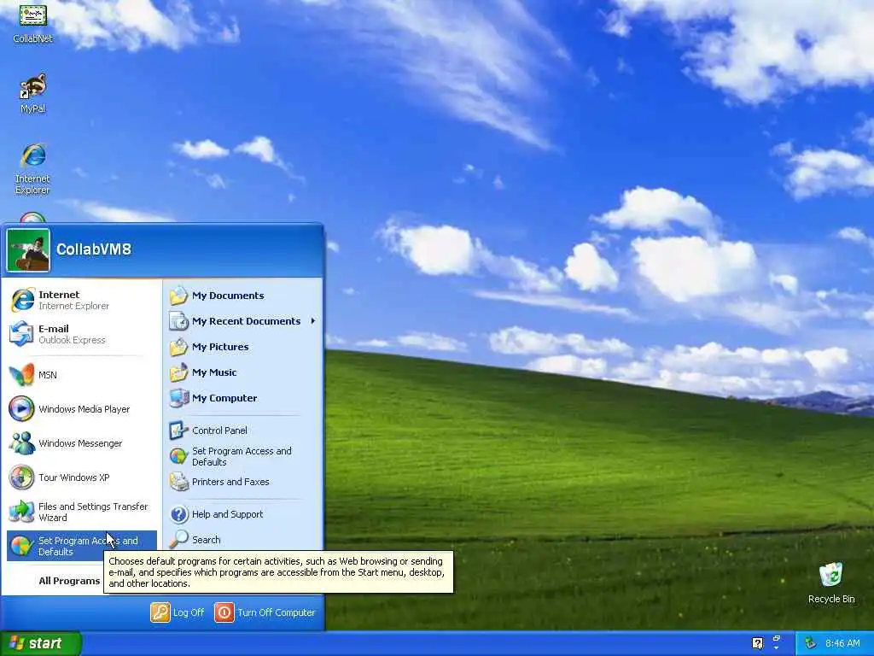Open Windows Messenger

[82, 443]
